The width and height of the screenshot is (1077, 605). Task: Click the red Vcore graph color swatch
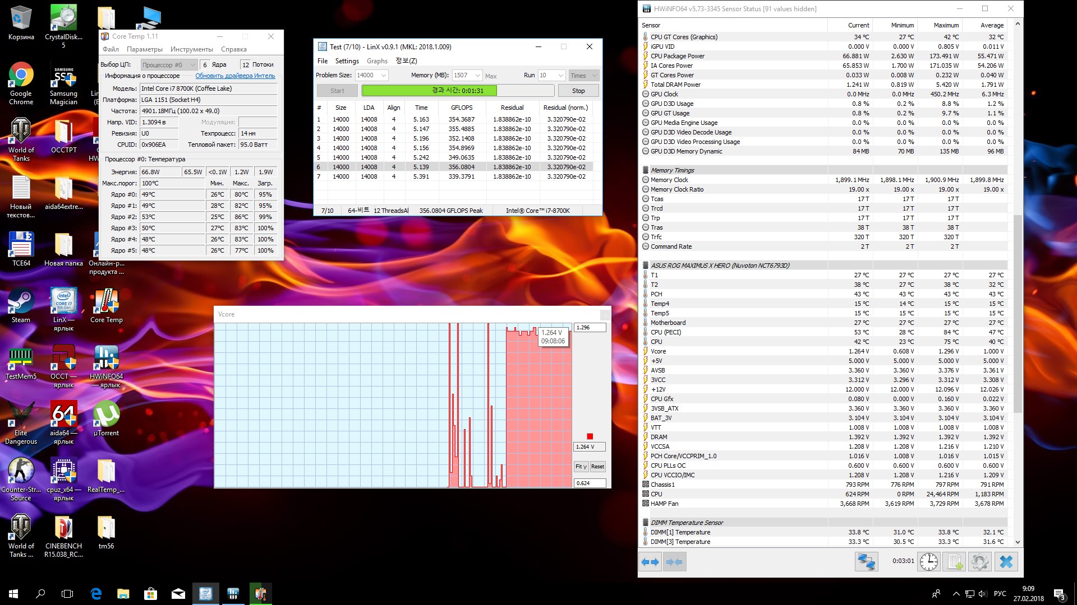590,436
